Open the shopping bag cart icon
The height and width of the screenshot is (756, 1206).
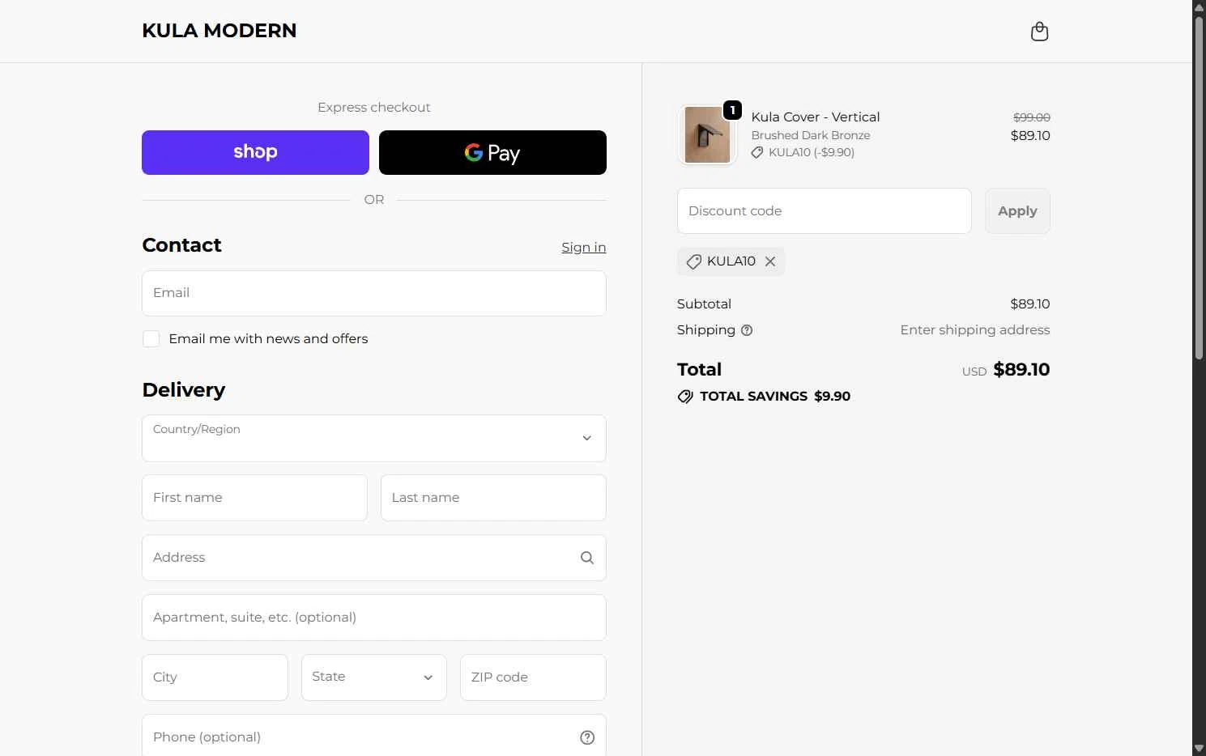click(x=1039, y=32)
